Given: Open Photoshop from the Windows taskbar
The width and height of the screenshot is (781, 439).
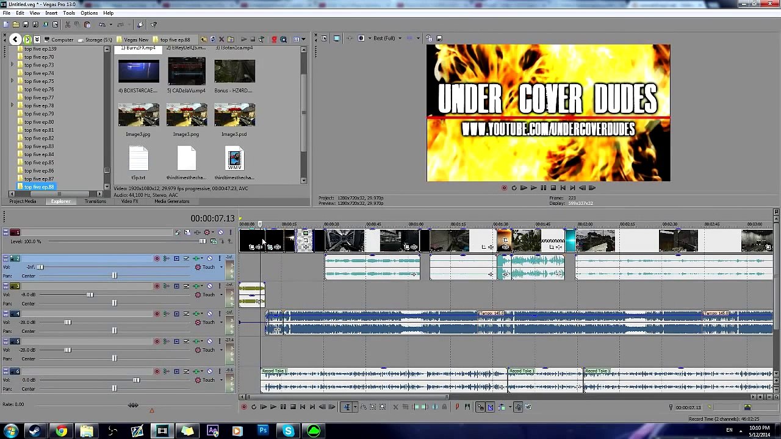Looking at the screenshot, I should pyautogui.click(x=263, y=431).
